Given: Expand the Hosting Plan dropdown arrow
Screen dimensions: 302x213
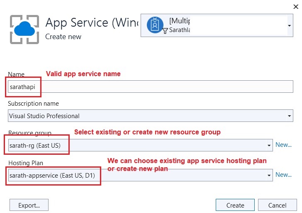Looking at the screenshot, I should point(269,175).
